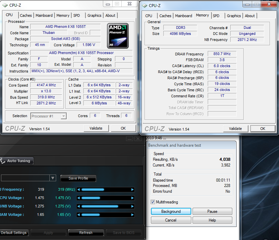Adjust the 1.475 V CPU Voltage slider track

[x=106, y=198]
